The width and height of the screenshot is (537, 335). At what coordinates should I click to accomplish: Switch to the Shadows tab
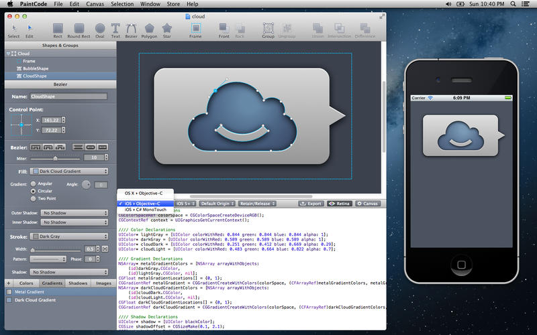pos(77,283)
